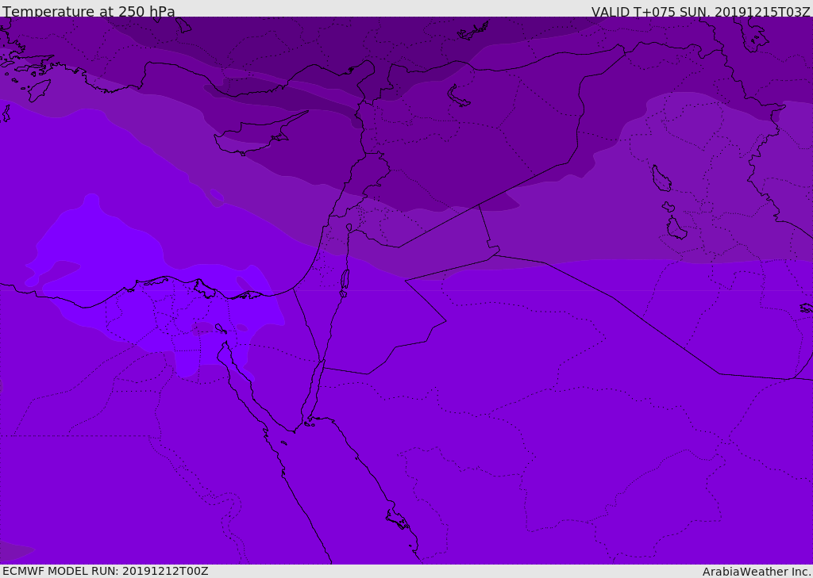This screenshot has height=578, width=813.
Task: Click the 'VALID T+075 SUN. 20191215T03Z' label
Action: pyautogui.click(x=700, y=11)
